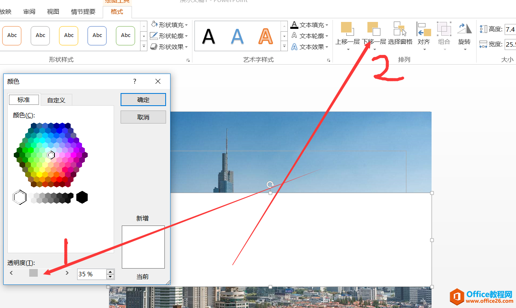Click the 取消 (Cancel) button
This screenshot has height=308, width=516.
143,117
